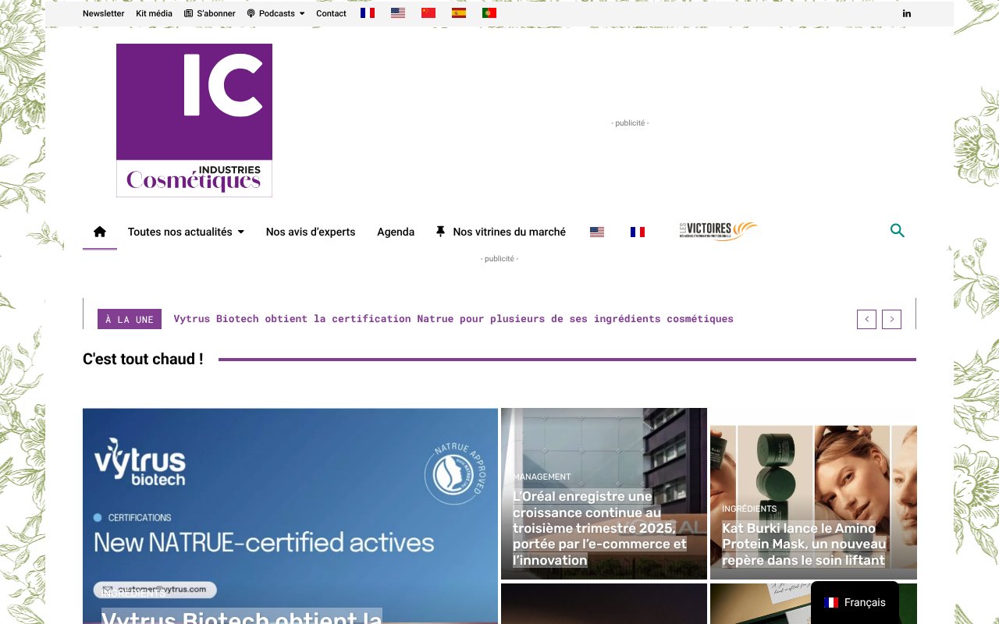Click the home icon in the navigation bar
Screen dimensions: 999x624
pos(99,231)
